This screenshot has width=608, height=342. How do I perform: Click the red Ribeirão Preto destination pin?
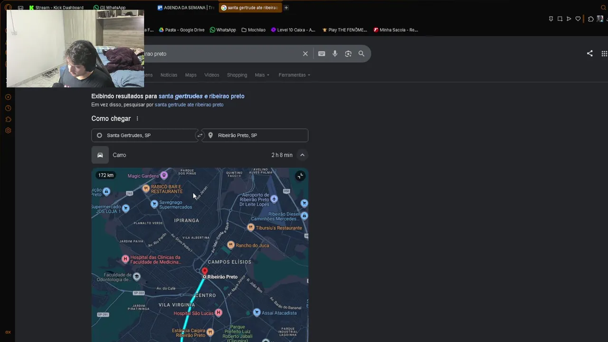(205, 272)
